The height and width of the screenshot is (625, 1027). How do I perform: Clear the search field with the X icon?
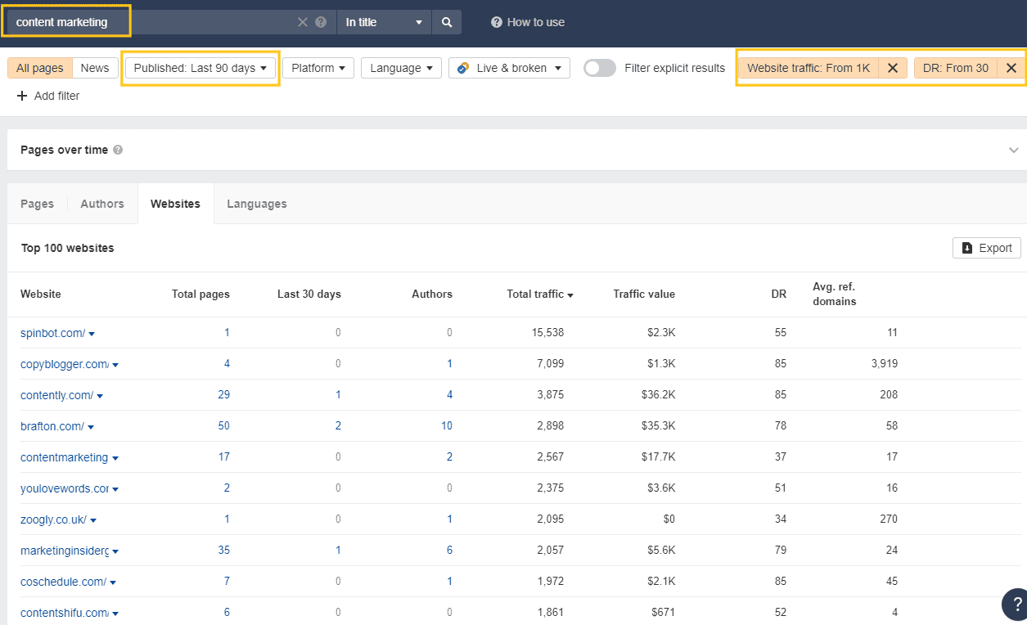click(302, 22)
